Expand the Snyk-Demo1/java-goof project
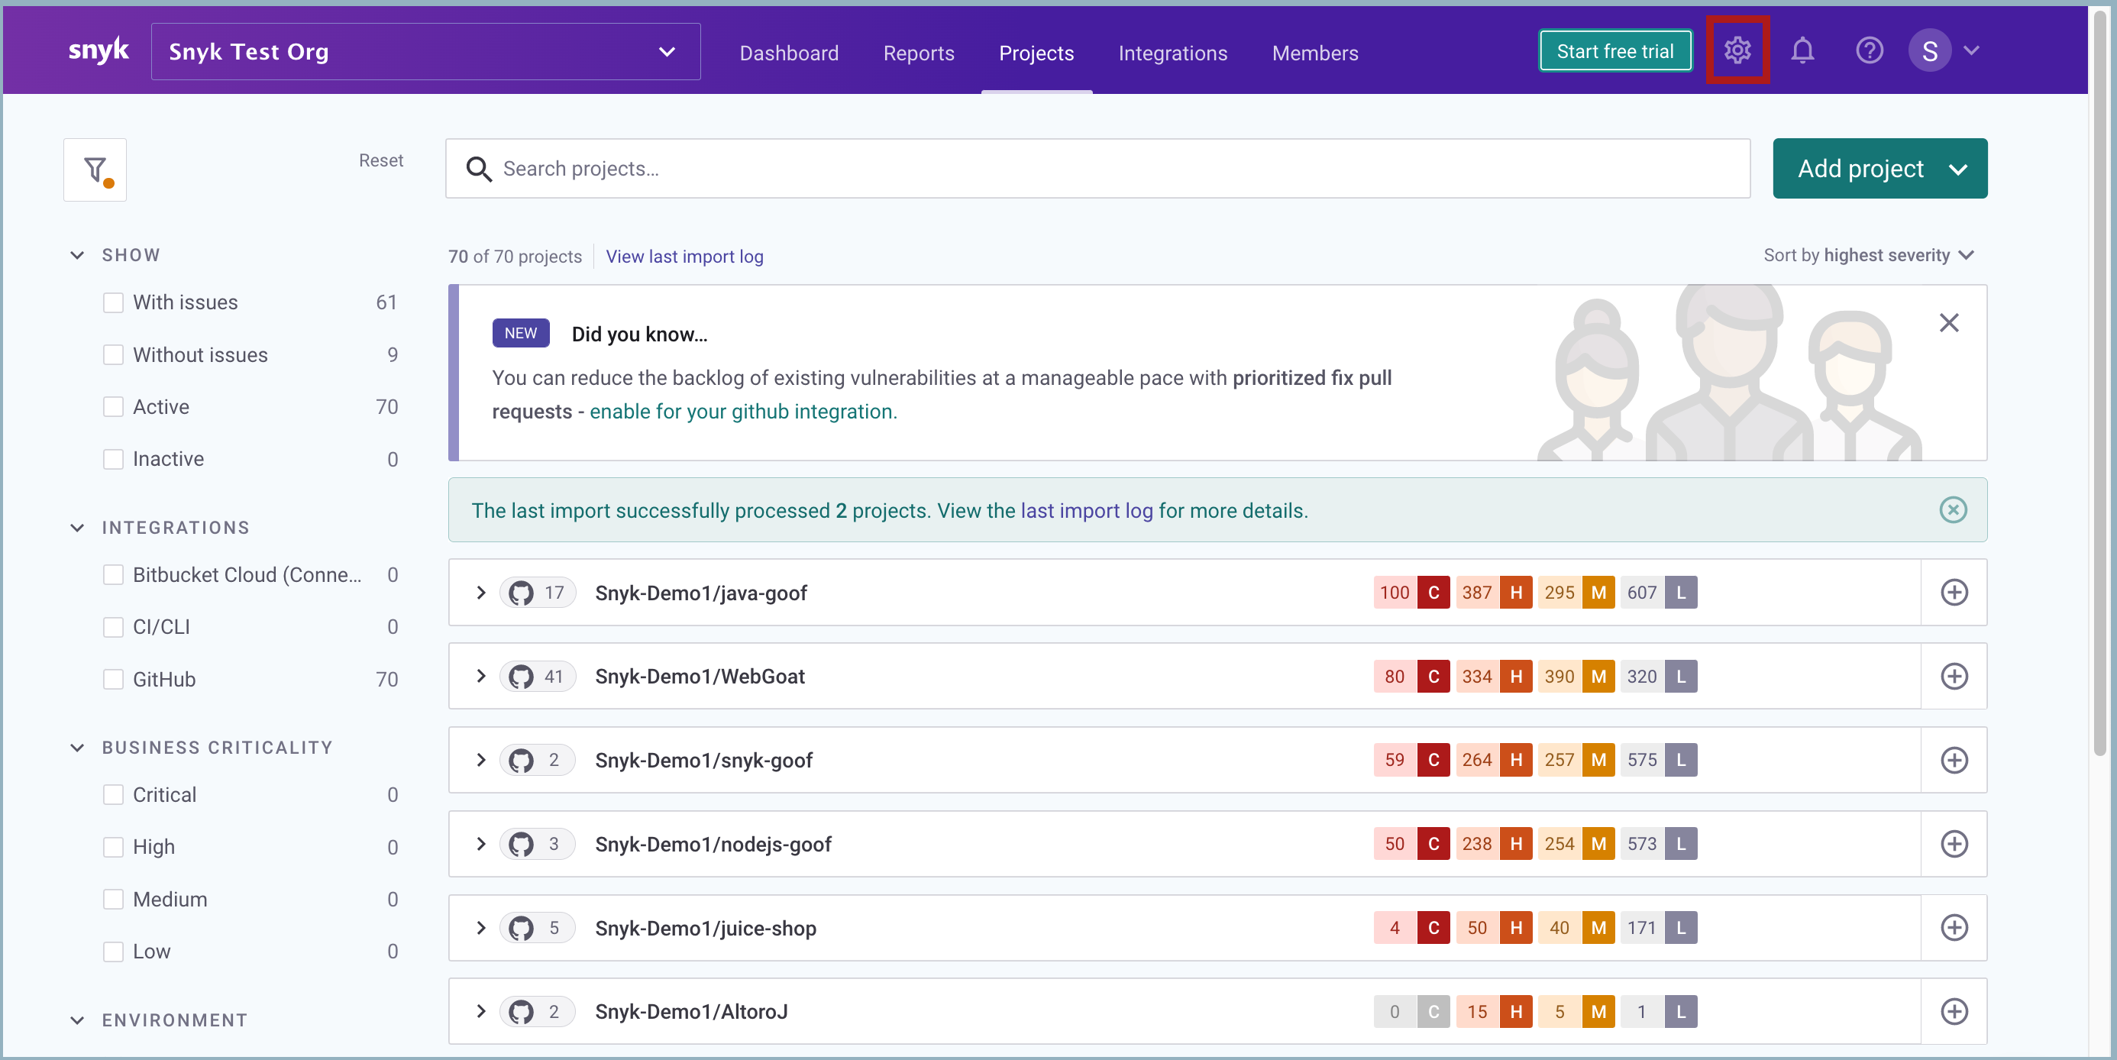Screen dimensions: 2117x1060 click(x=481, y=593)
